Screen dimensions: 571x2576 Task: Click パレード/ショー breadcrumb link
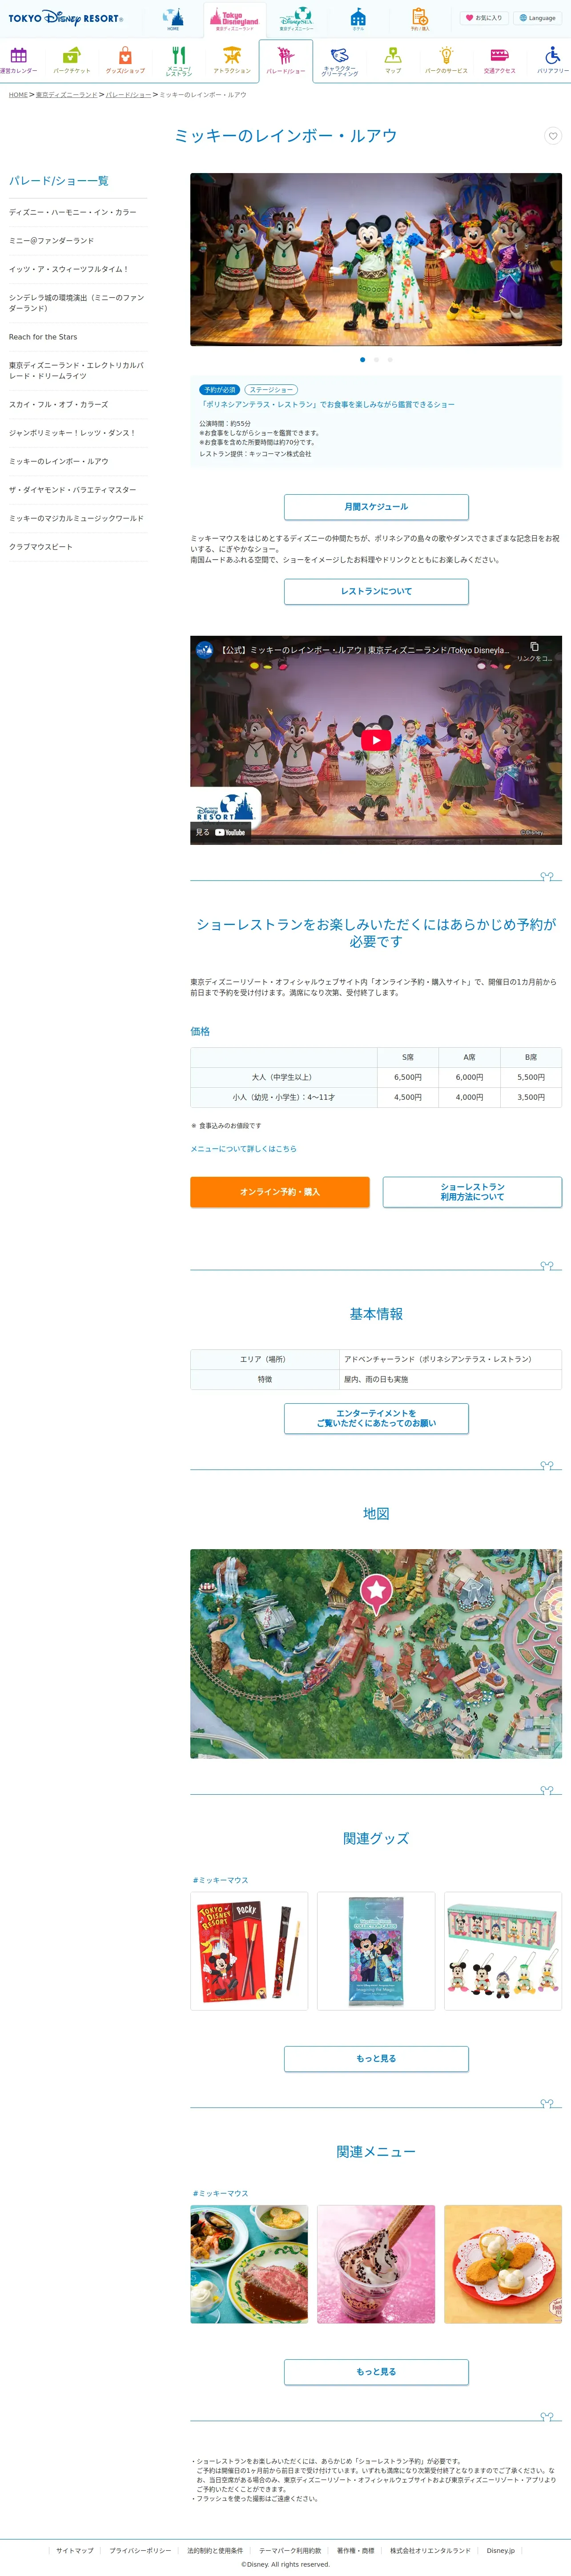click(x=128, y=95)
